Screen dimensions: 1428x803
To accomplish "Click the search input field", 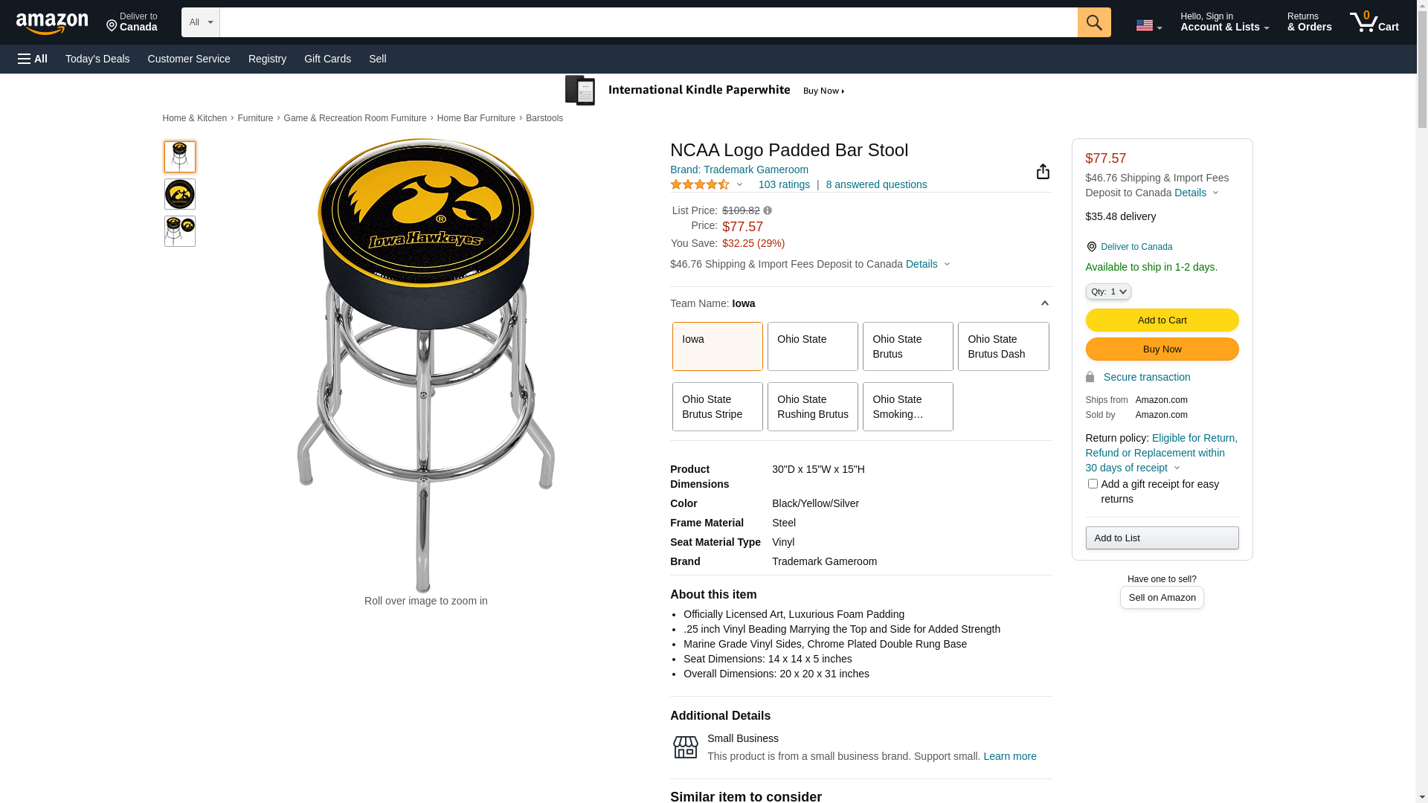I will [648, 22].
